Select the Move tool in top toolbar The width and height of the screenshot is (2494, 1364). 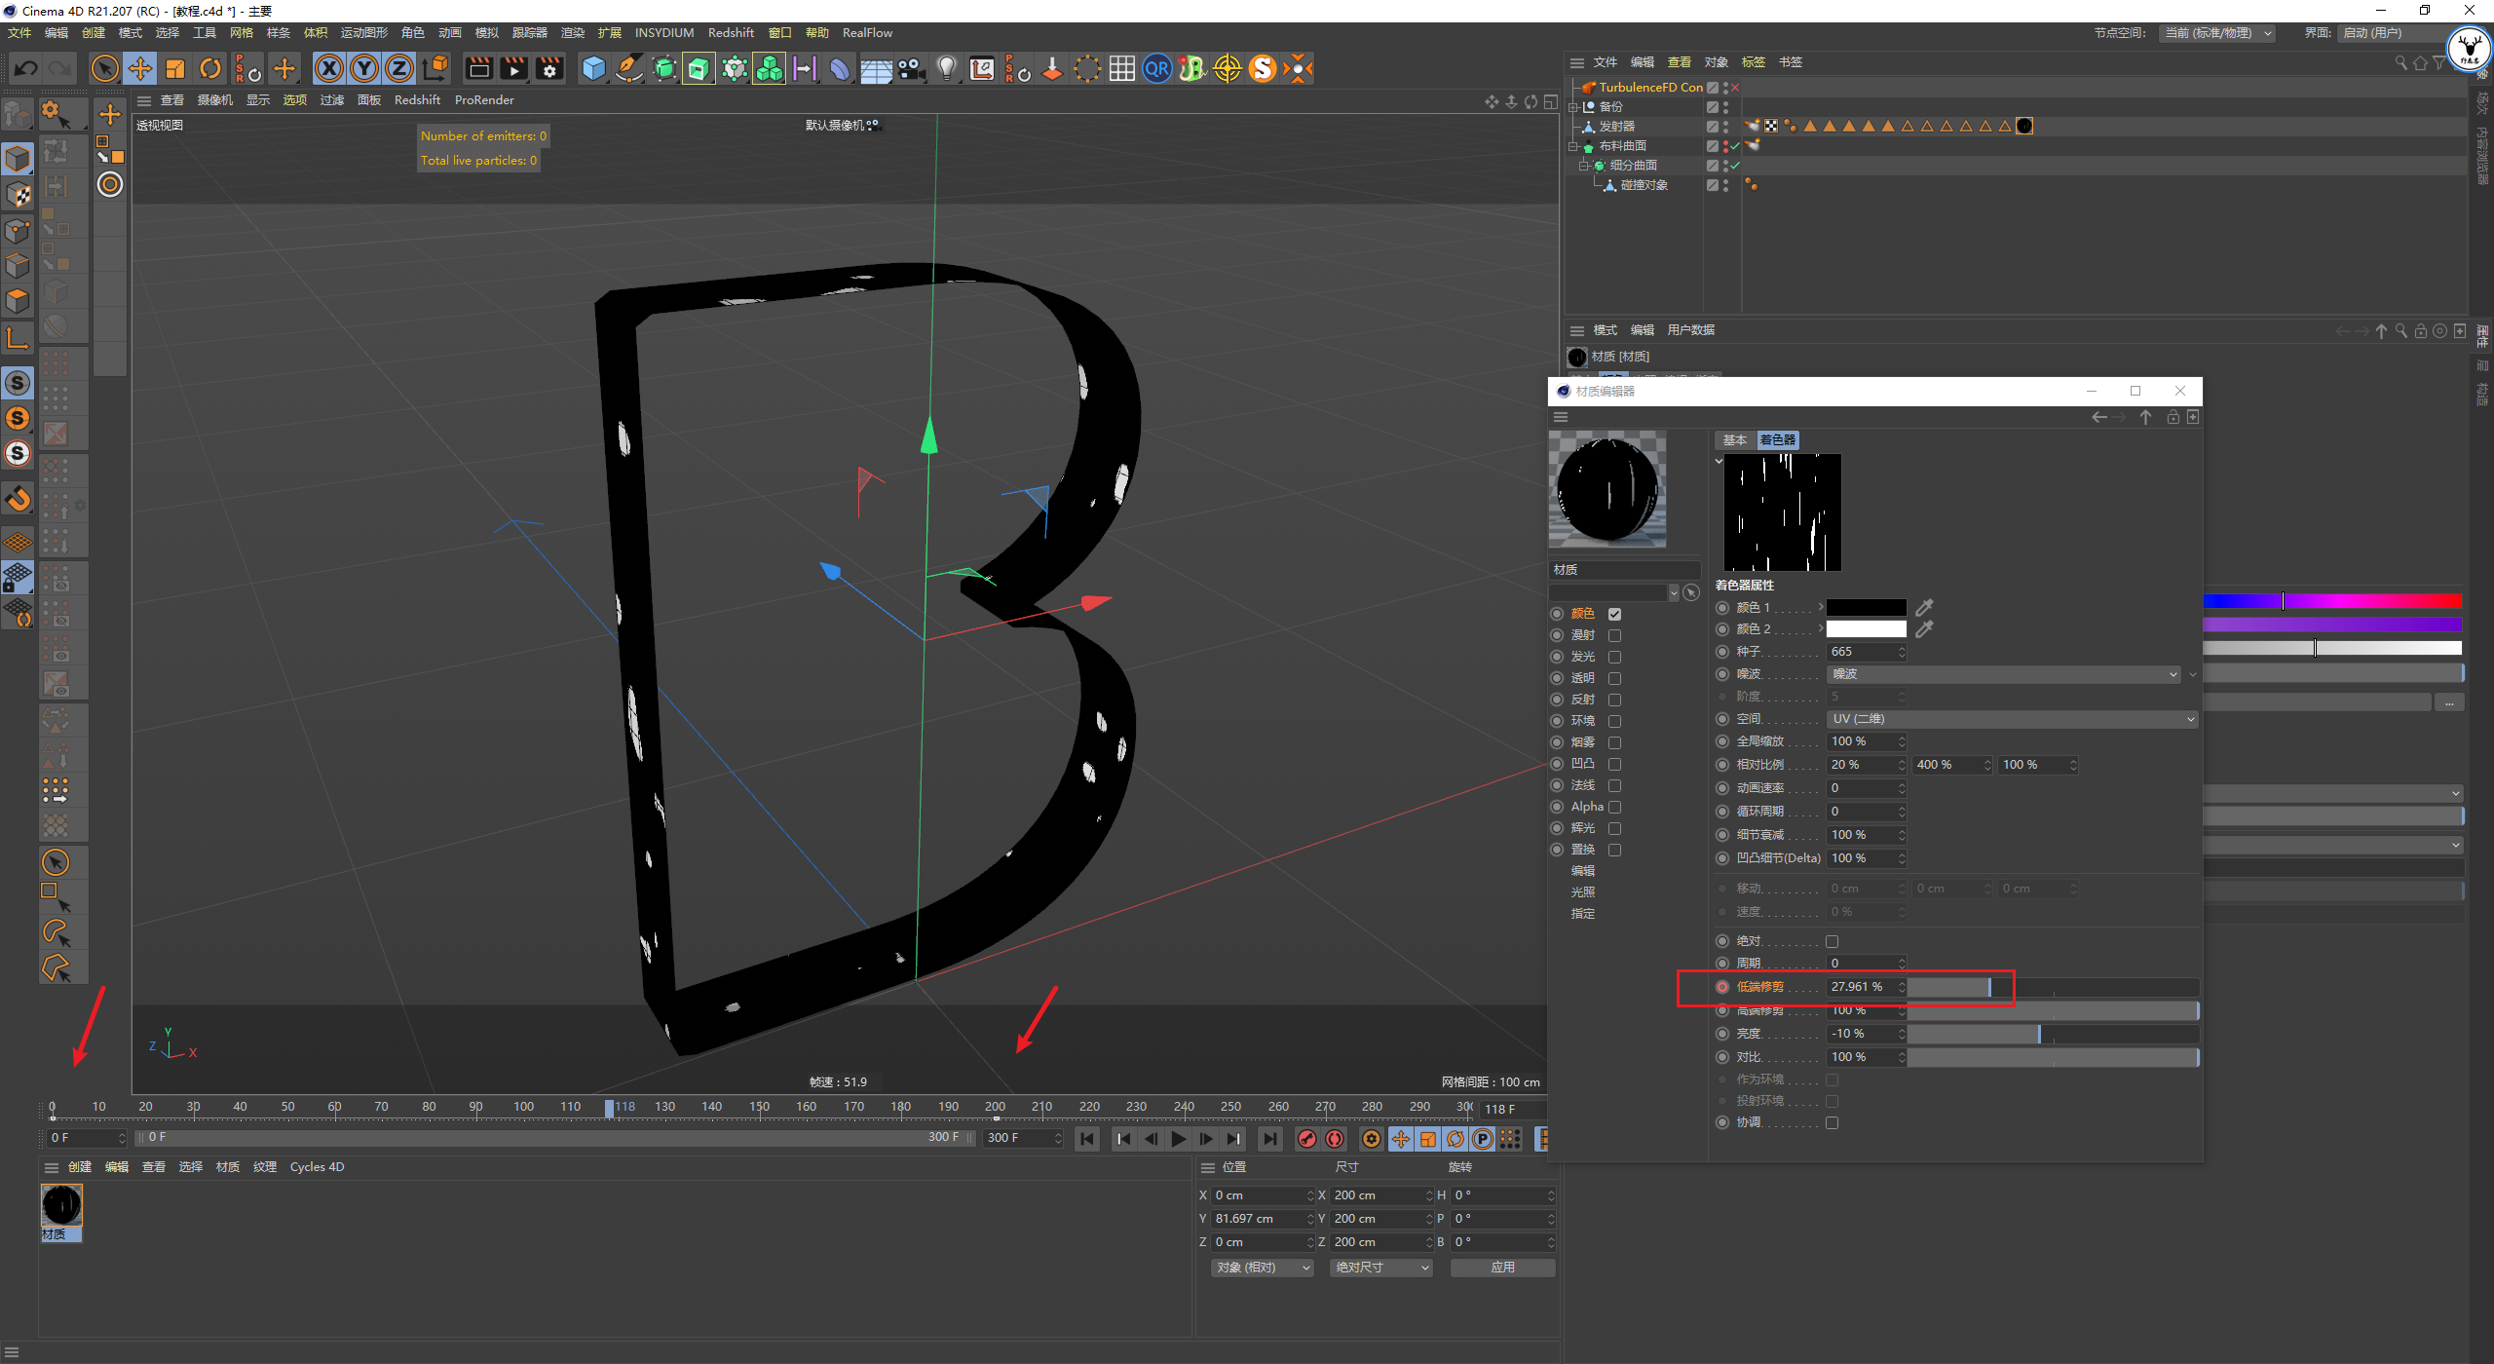pos(140,68)
